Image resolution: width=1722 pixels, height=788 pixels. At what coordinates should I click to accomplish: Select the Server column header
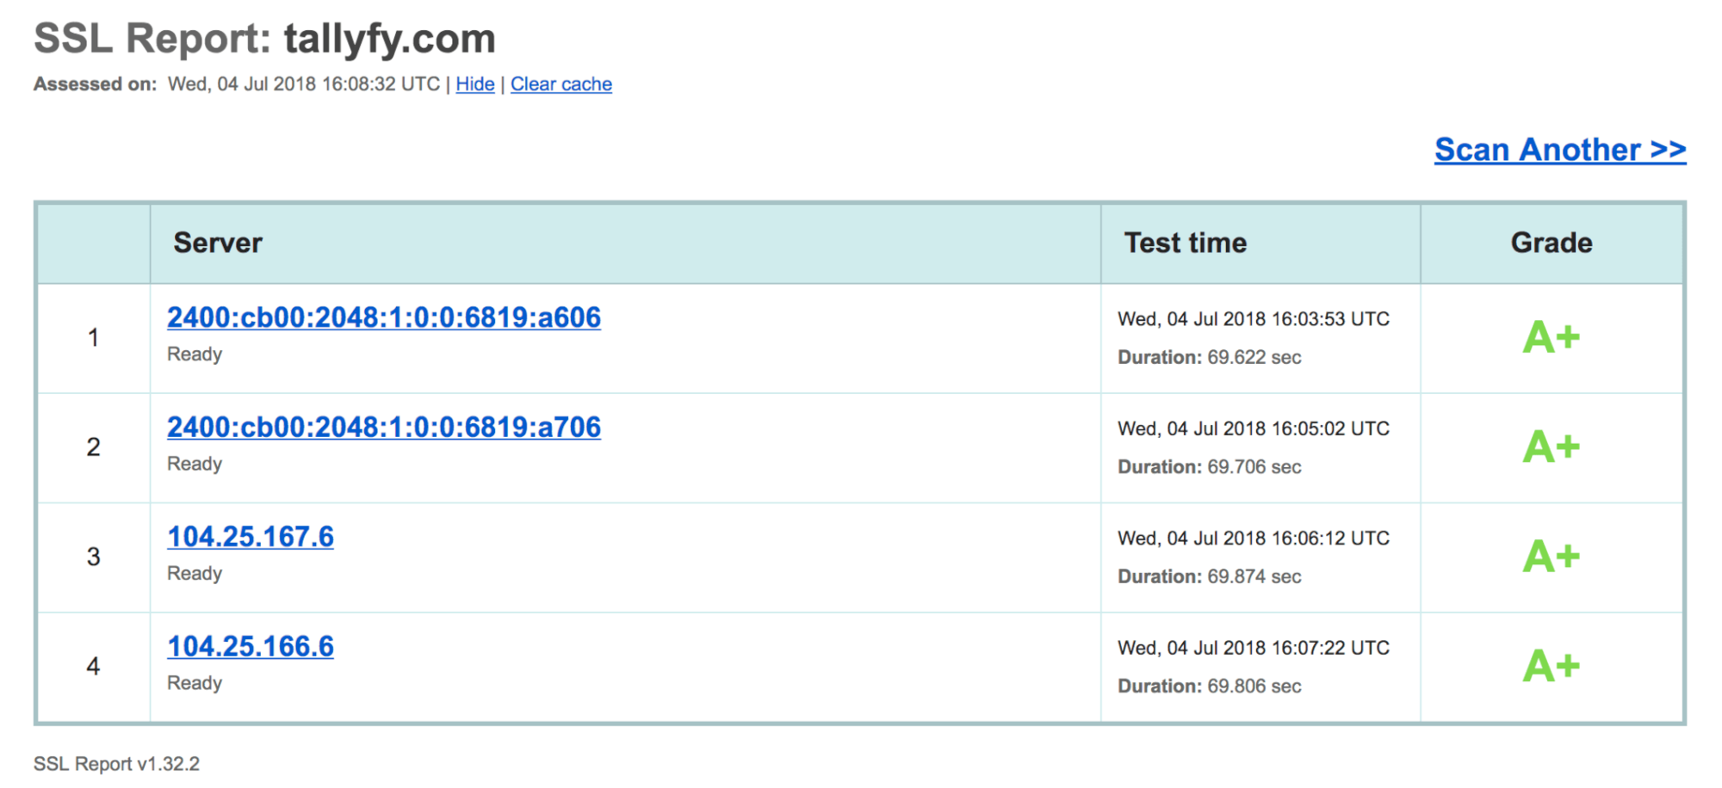tap(218, 243)
